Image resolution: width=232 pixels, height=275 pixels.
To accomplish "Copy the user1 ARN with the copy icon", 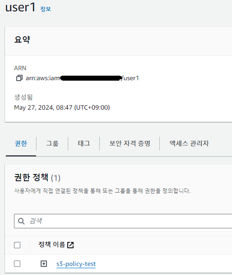I will pos(19,78).
